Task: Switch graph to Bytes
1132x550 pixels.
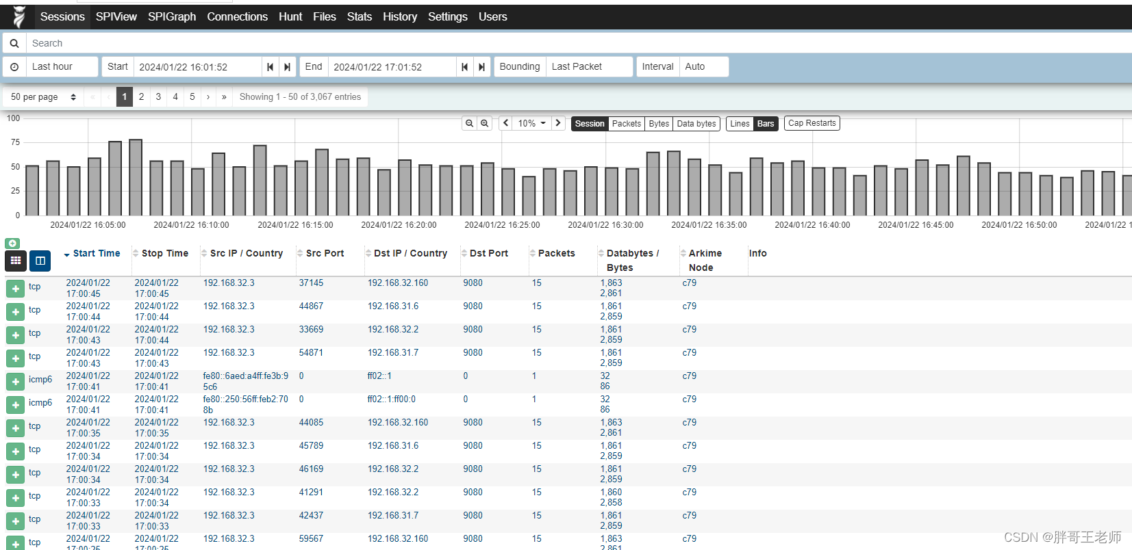Action: (x=659, y=124)
